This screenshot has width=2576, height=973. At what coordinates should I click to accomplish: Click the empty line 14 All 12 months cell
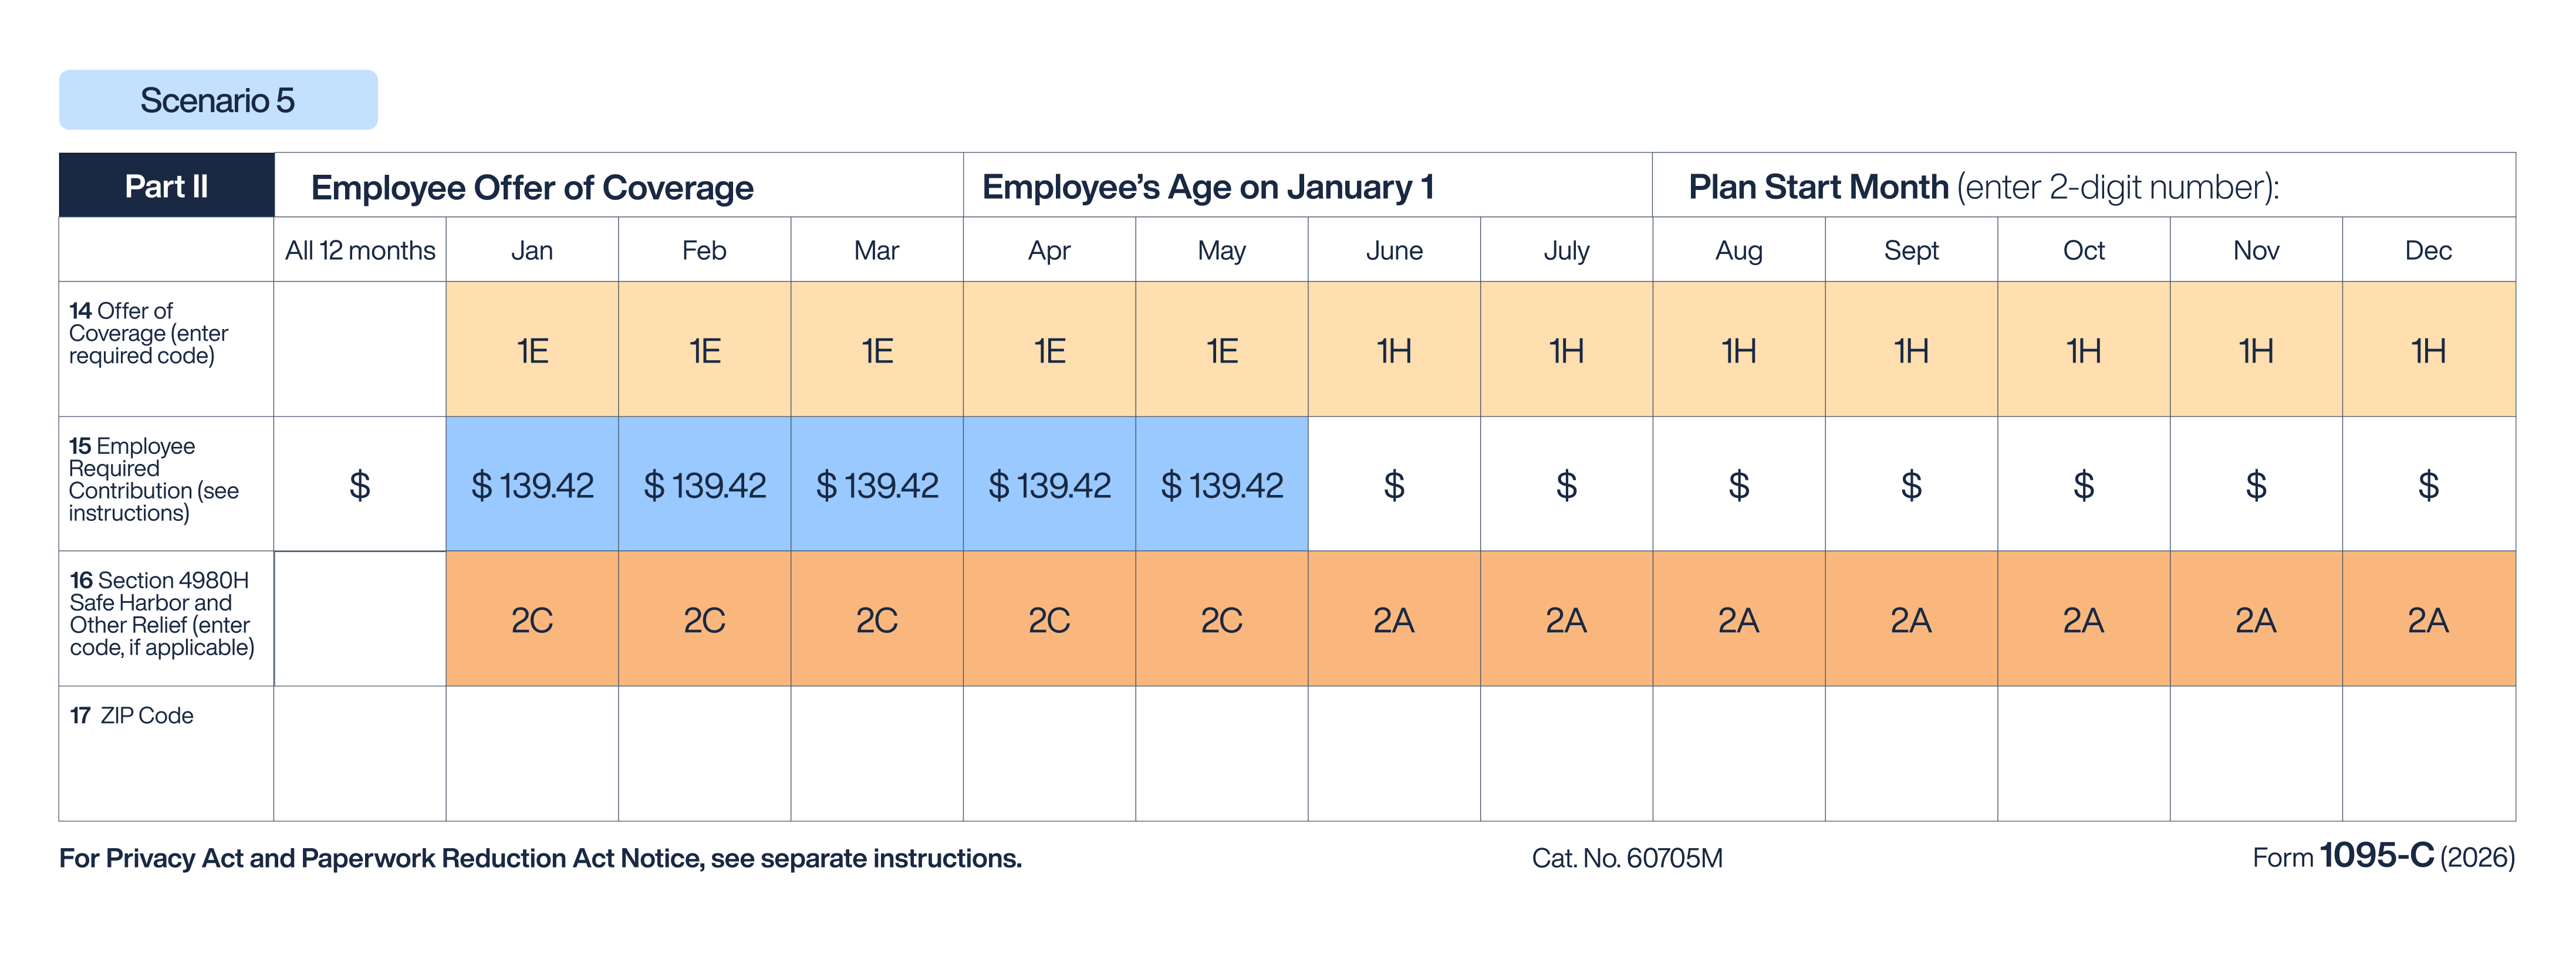[360, 350]
